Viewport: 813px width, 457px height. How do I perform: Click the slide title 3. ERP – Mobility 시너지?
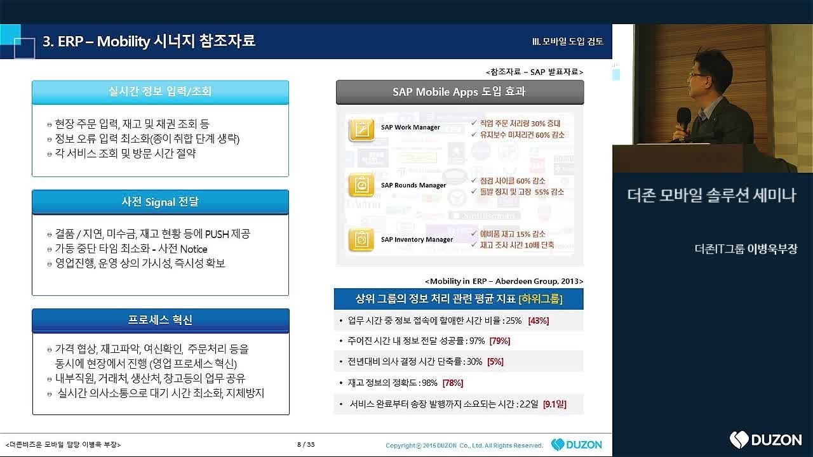click(149, 41)
